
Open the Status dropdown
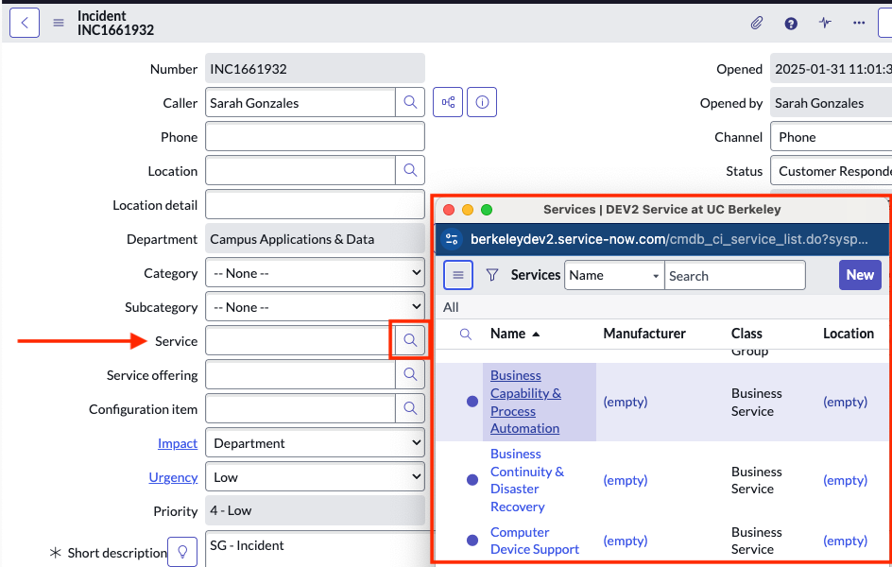[832, 171]
